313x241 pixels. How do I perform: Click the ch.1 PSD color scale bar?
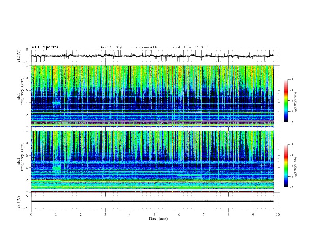[286, 100]
